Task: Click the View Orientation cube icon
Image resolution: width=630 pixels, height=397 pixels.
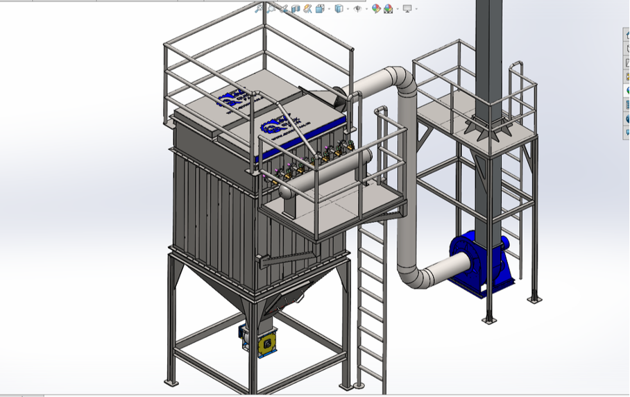Action: pyautogui.click(x=320, y=9)
